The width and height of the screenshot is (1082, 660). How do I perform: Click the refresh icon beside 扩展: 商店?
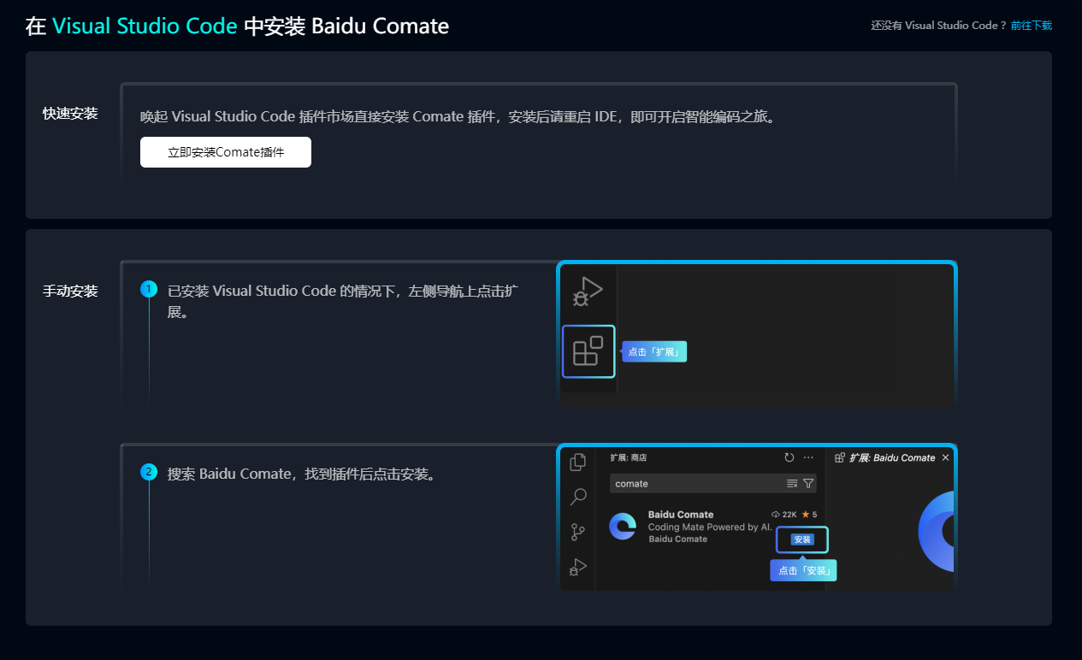pos(789,457)
